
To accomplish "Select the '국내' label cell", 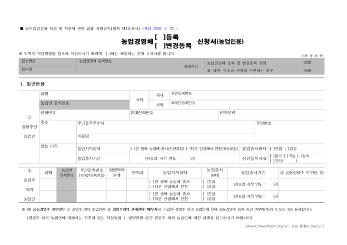I will coord(160,96).
